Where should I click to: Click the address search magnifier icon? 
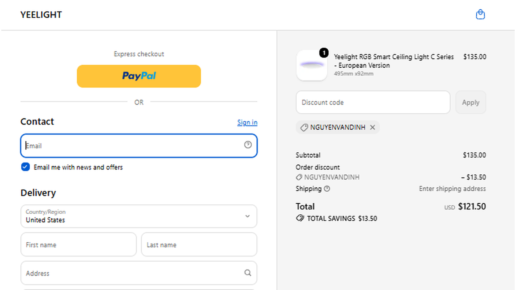(248, 273)
